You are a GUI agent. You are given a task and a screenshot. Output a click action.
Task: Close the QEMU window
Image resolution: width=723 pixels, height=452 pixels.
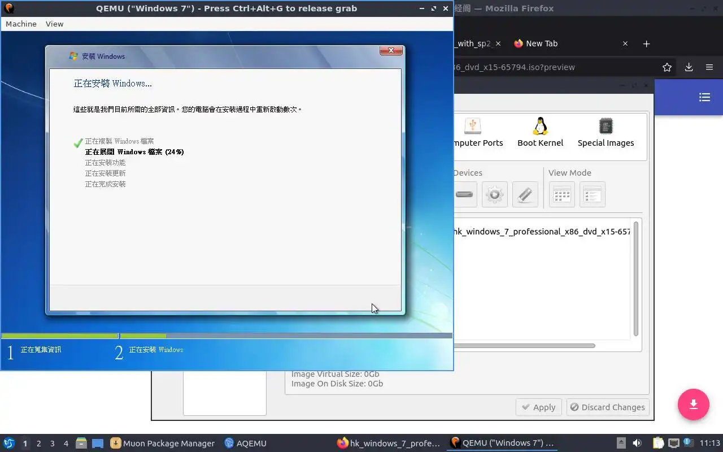446,8
